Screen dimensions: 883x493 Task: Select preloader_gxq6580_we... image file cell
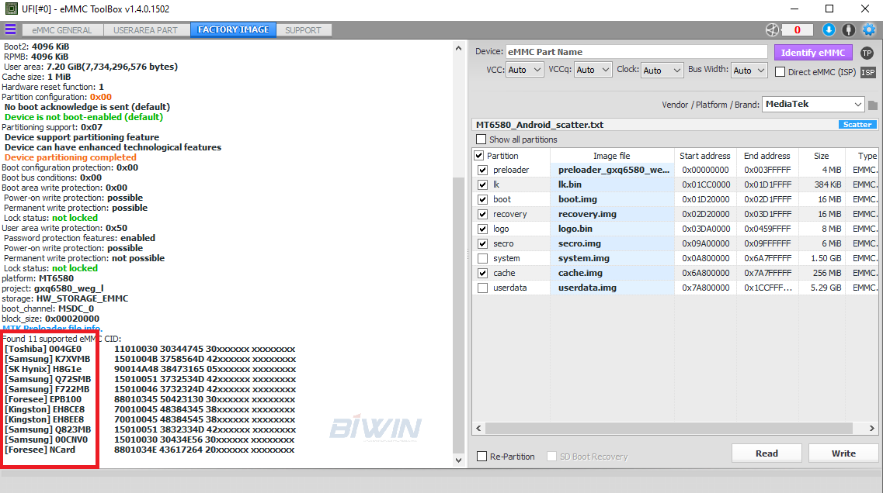(612, 170)
